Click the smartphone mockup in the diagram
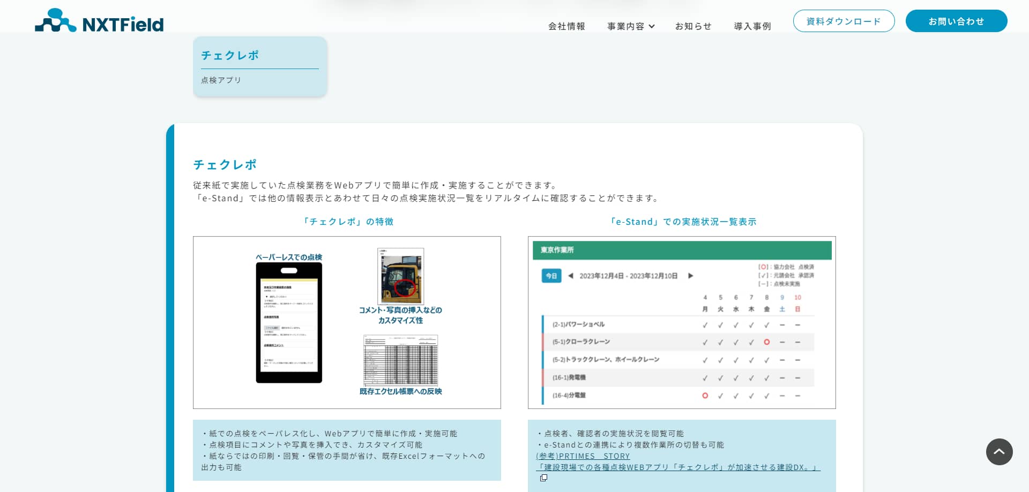 289,323
